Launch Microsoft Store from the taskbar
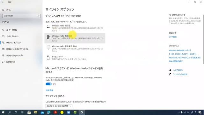The height and width of the screenshot is (115, 204). (x=29, y=112)
